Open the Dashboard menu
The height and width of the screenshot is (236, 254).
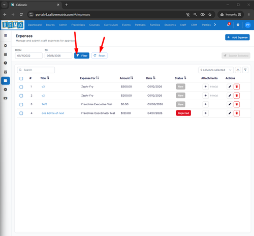coord(35,25)
